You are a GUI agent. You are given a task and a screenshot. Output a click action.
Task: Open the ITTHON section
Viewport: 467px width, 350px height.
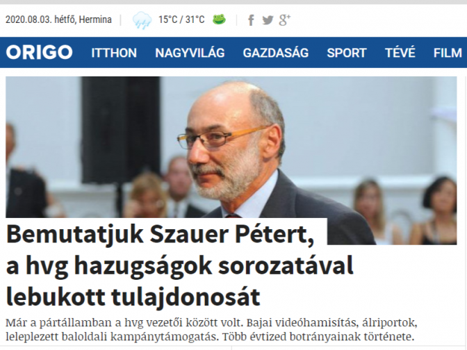point(114,53)
